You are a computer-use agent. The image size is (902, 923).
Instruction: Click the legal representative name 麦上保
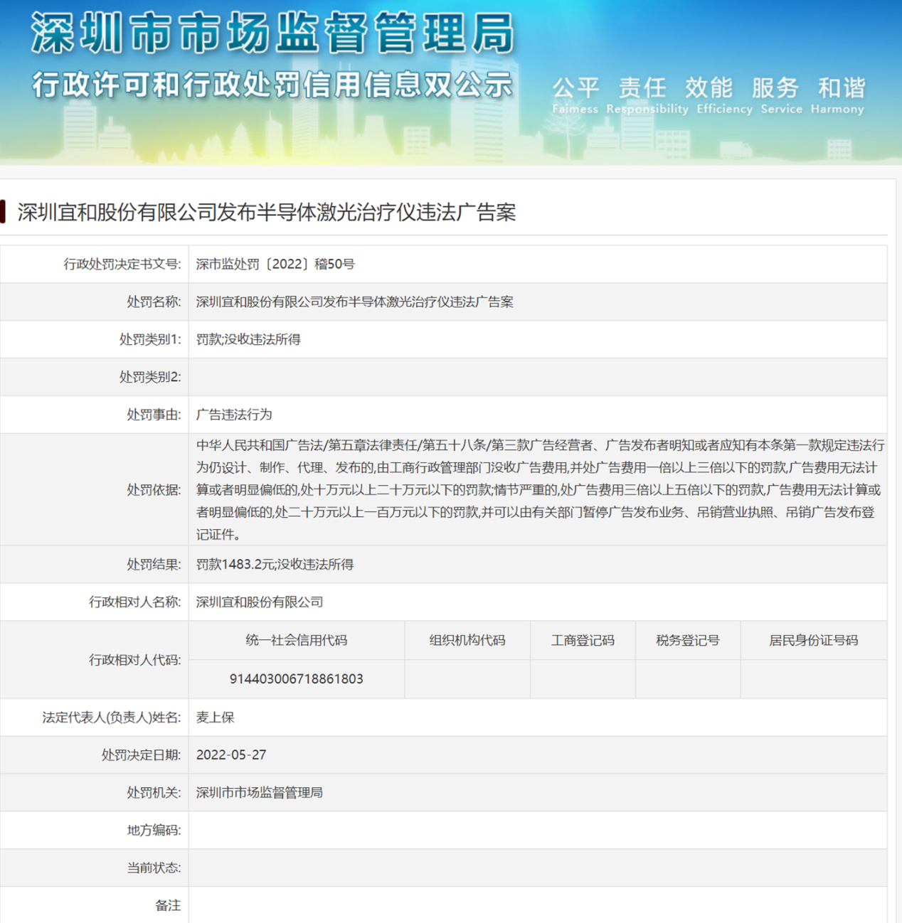[216, 717]
